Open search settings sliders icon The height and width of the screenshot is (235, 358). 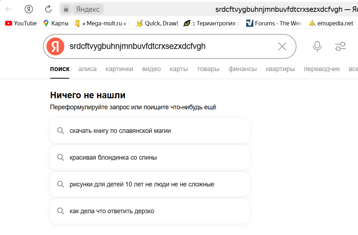tap(340, 46)
